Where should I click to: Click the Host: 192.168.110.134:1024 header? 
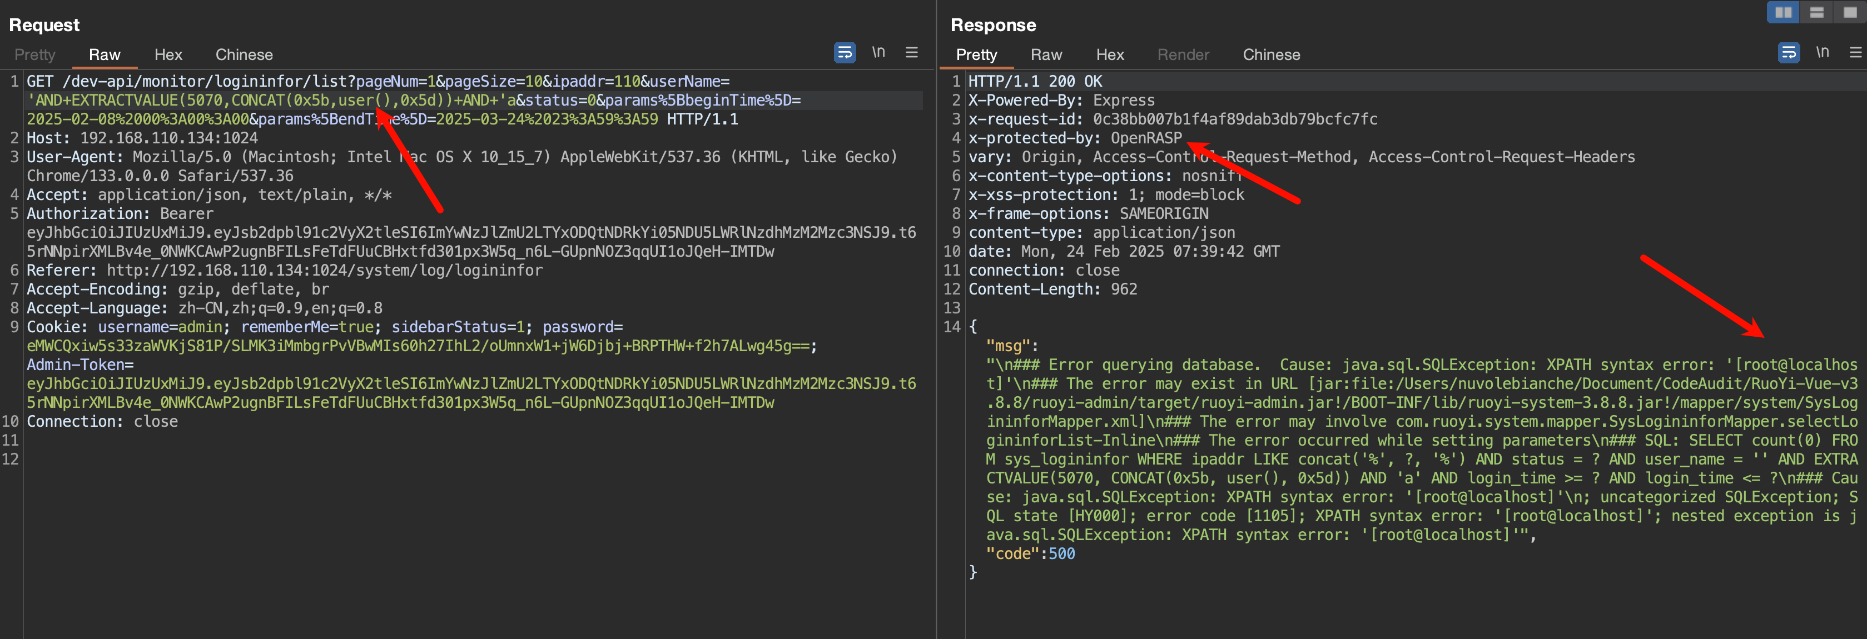(142, 138)
